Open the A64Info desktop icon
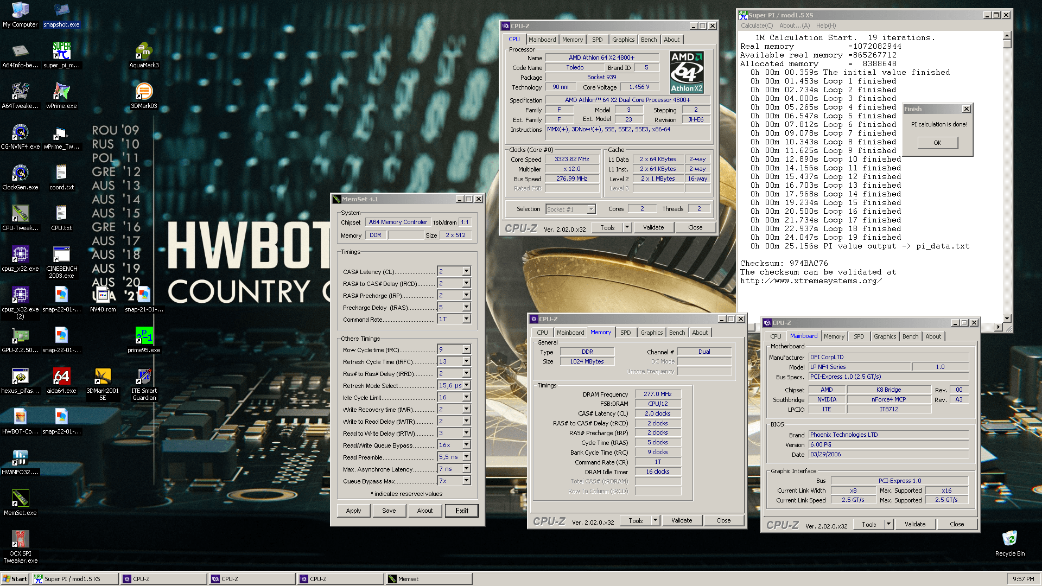 20,55
